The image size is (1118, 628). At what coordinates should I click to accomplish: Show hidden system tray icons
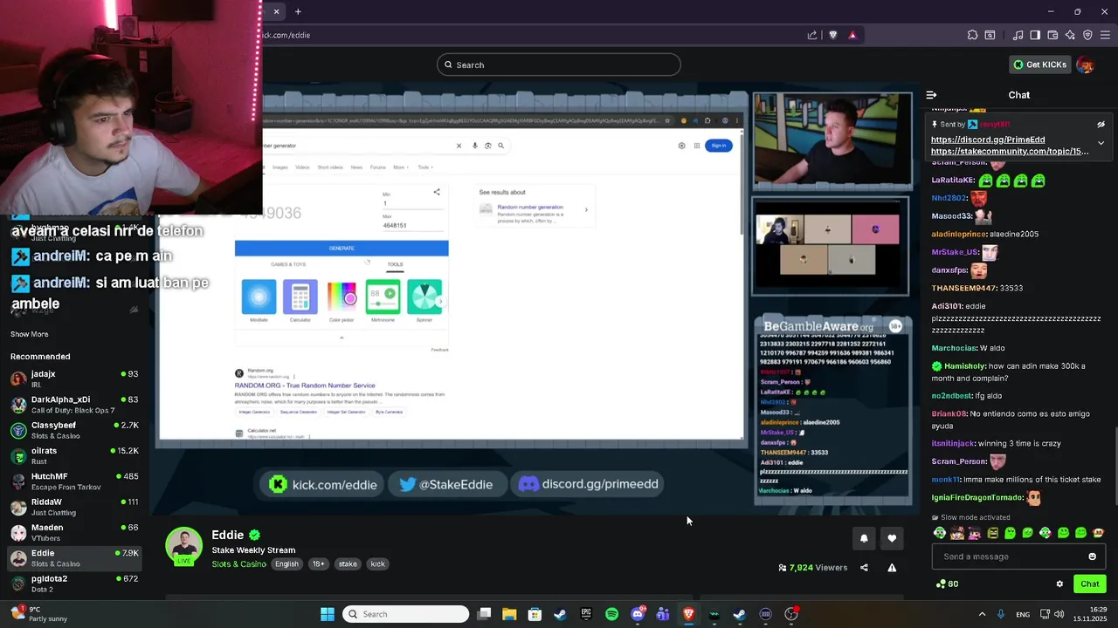click(x=982, y=614)
